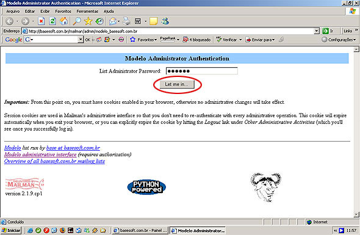
Task: Open the Ferramentas menu
Action: (x=87, y=11)
